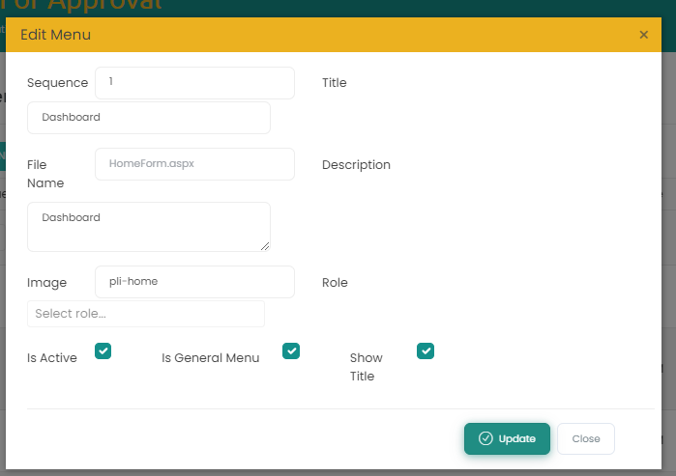Open the Select role dropdown
Image resolution: width=676 pixels, height=476 pixels.
coord(146,314)
